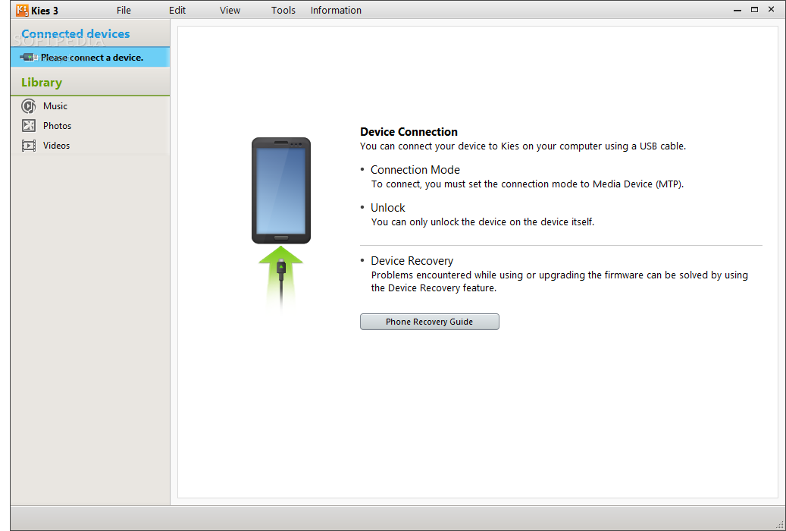Click the green USB cable arrow graphic
The height and width of the screenshot is (531, 786).
click(281, 278)
